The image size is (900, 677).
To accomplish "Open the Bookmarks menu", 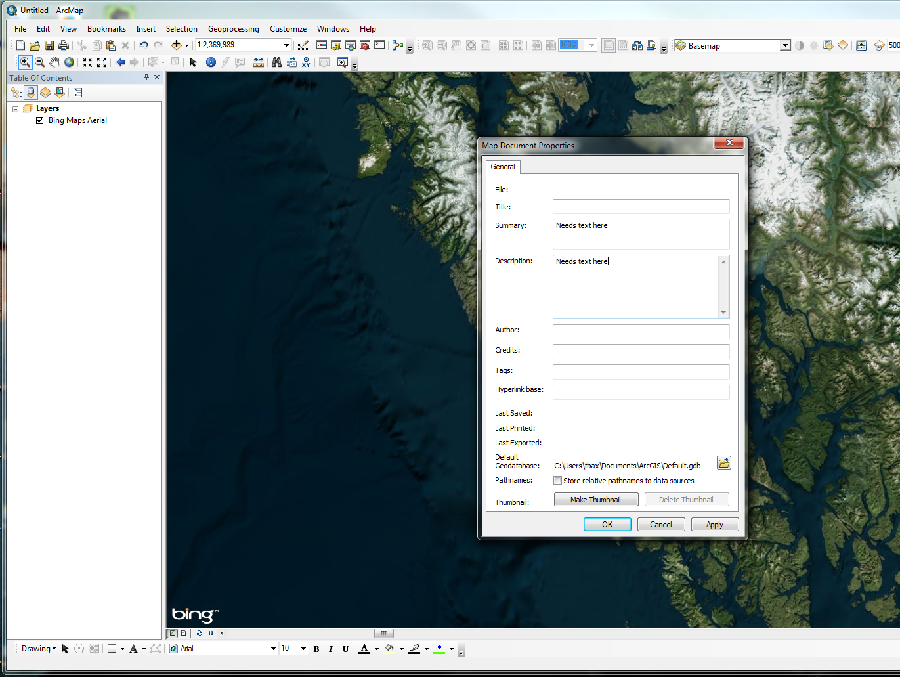I will [x=106, y=29].
